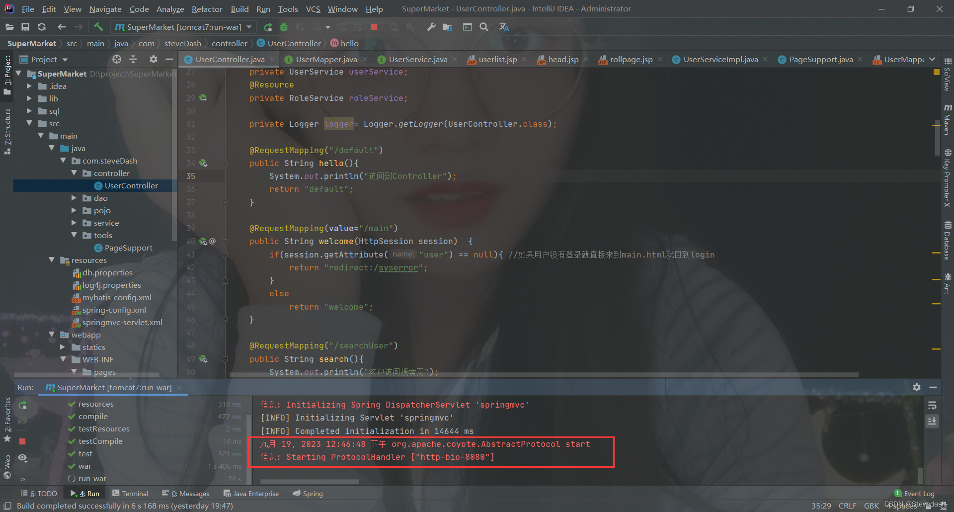954x512 pixels.
Task: Switch to the PageSupport.java tab
Action: [820, 59]
